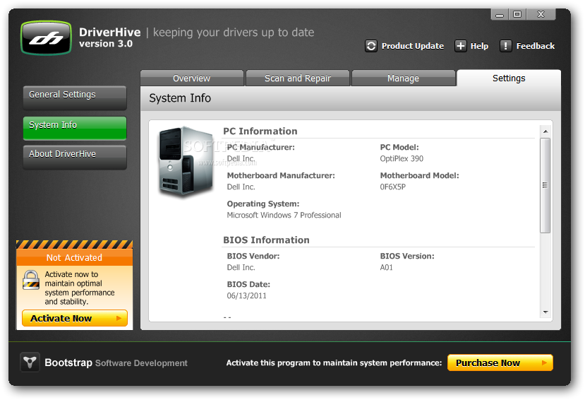Open the Manage tab
The image size is (585, 400).
[404, 78]
